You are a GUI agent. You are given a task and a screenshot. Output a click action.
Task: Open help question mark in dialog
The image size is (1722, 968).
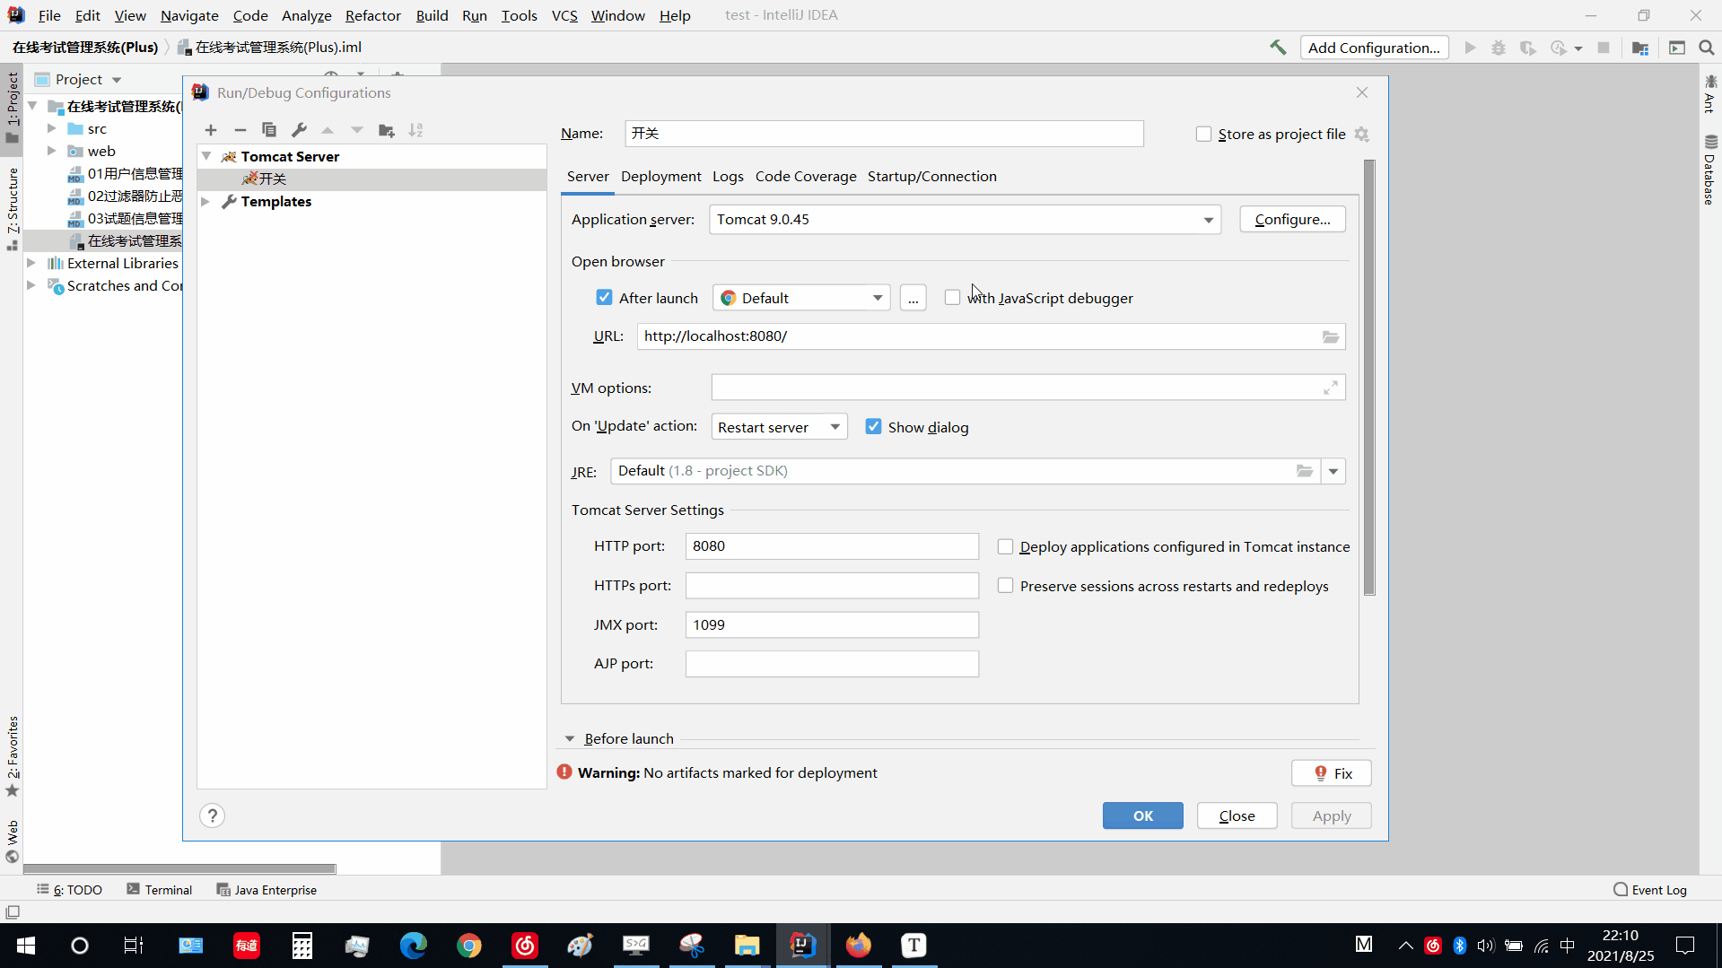tap(213, 815)
